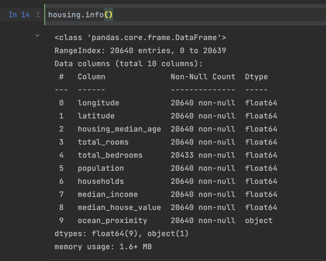Image resolution: width=326 pixels, height=261 pixels.
Task: Collapse the cell output with the chevron
Action: tap(38, 36)
